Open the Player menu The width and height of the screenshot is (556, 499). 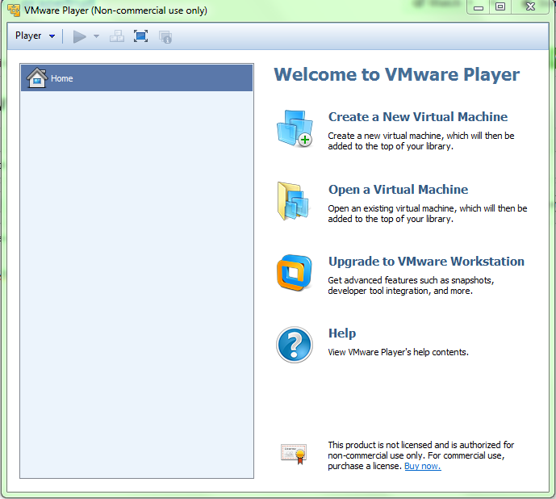coord(35,36)
